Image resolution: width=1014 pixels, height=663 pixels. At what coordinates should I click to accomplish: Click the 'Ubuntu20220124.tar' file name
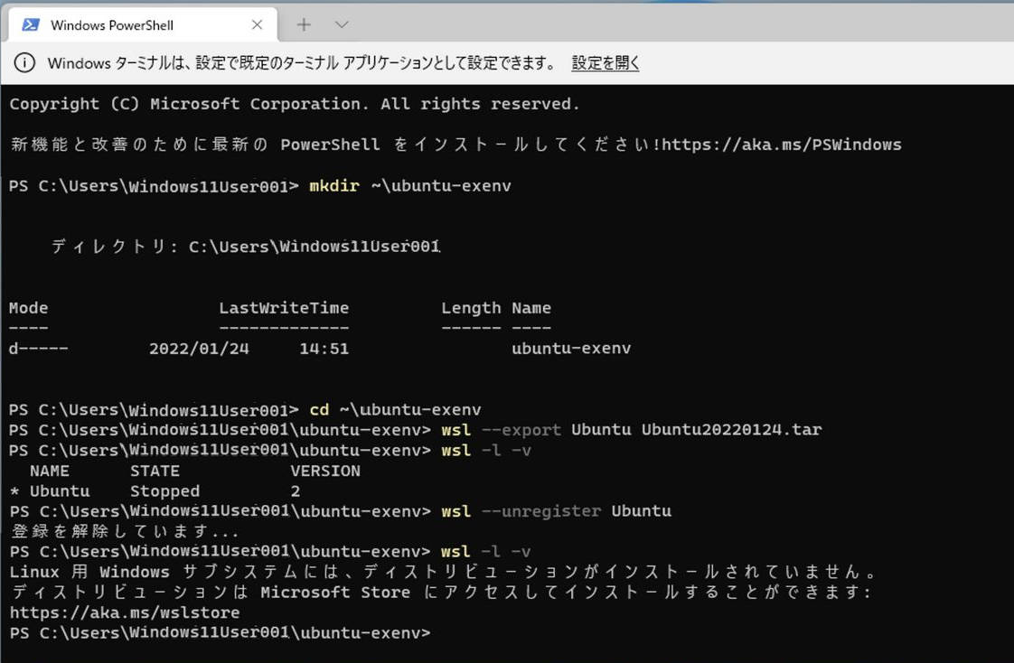[x=731, y=430]
